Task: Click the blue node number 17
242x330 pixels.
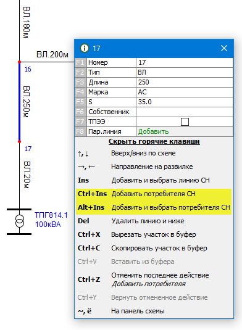Action: tap(28, 149)
